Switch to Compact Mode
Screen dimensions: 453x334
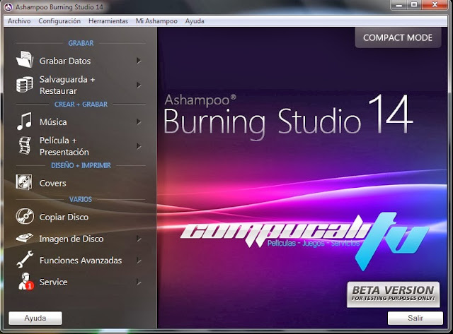click(398, 37)
